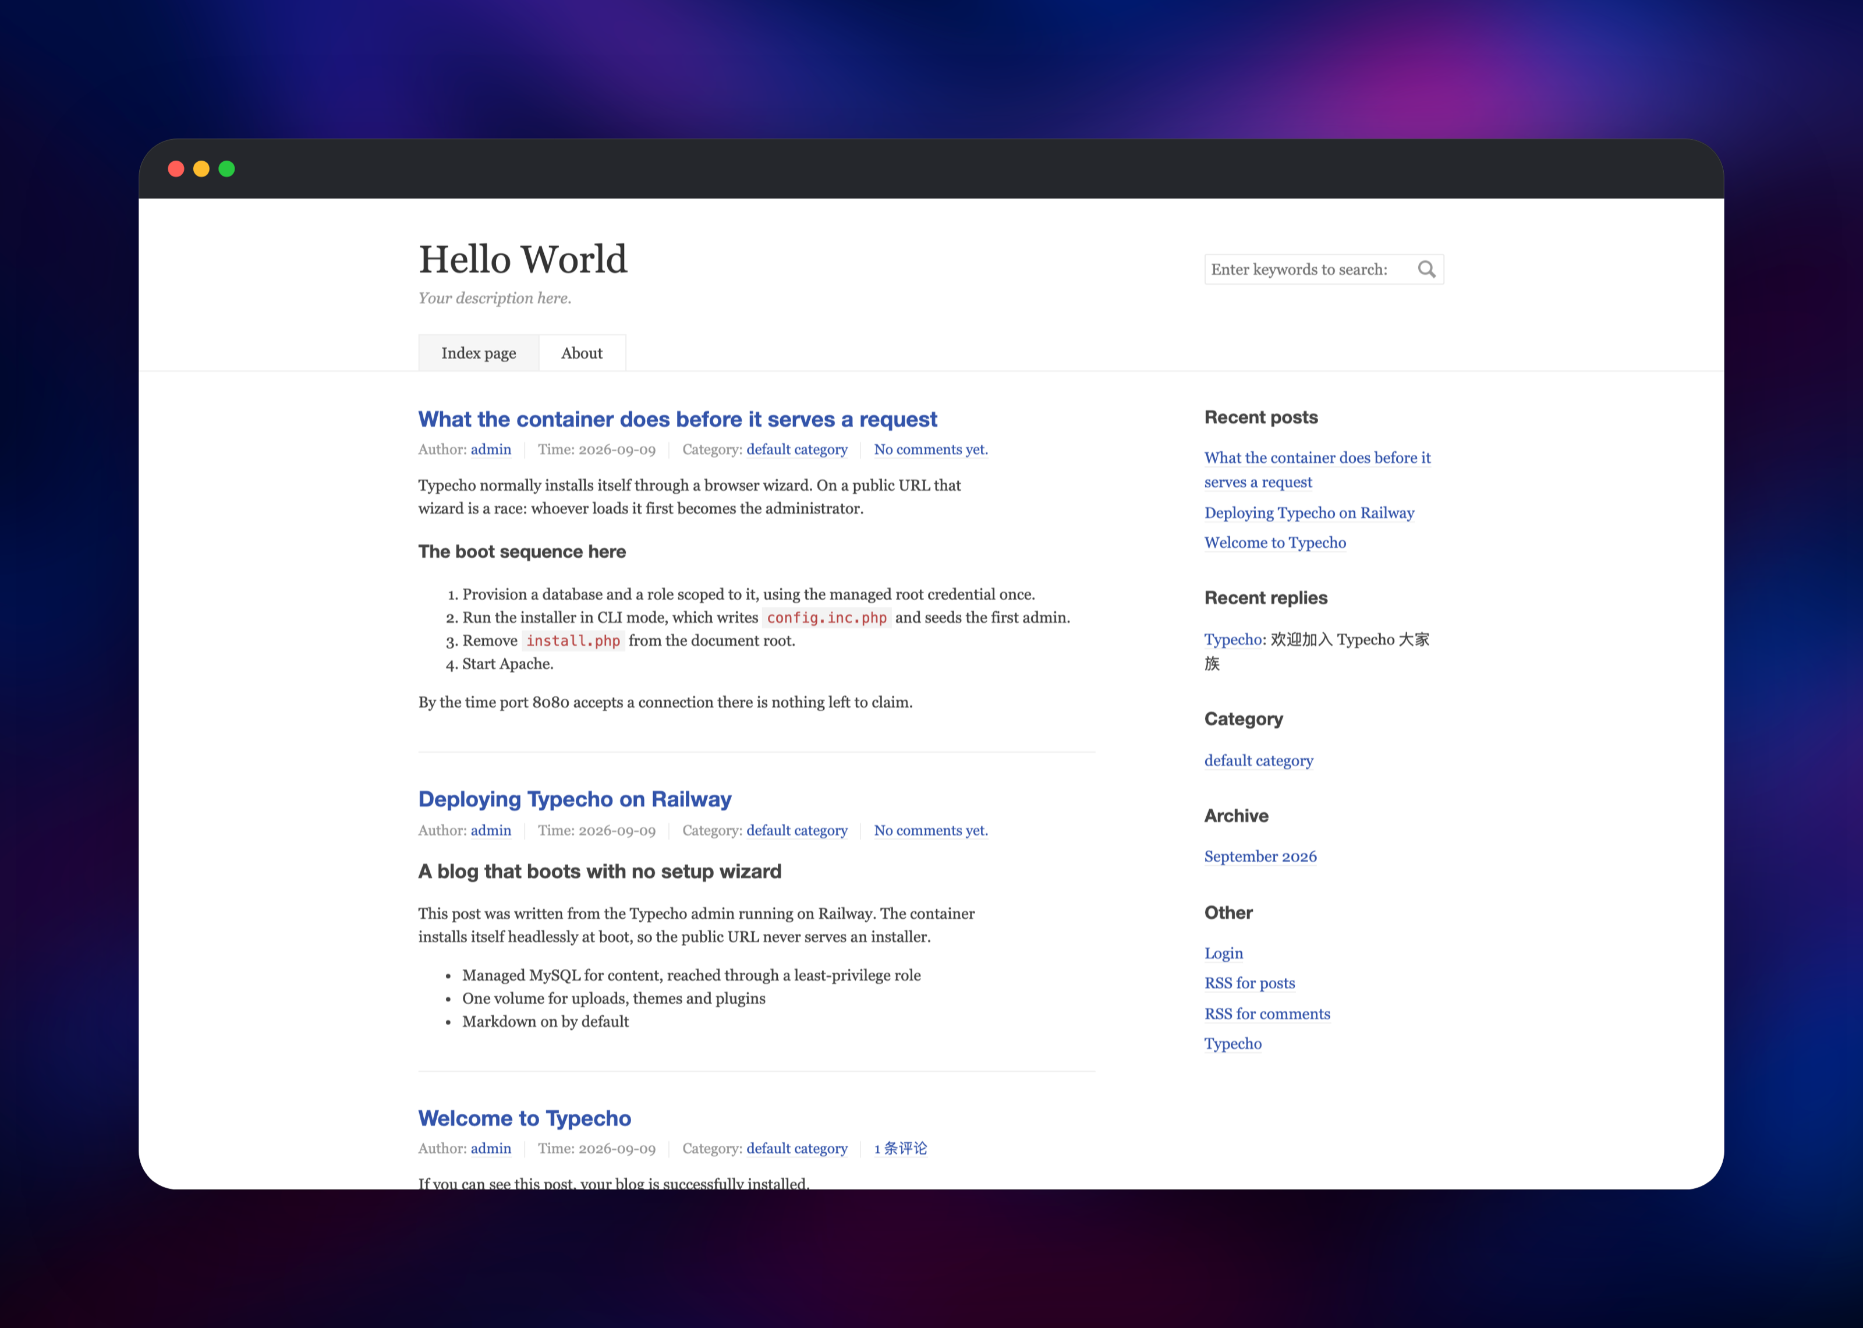Click admin author link under Deploying Typecho post
The image size is (1863, 1328).
pyautogui.click(x=490, y=830)
